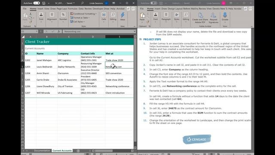Click Create and Share Adobe PDF in Word
275x155 pixels.
pos(200,18)
